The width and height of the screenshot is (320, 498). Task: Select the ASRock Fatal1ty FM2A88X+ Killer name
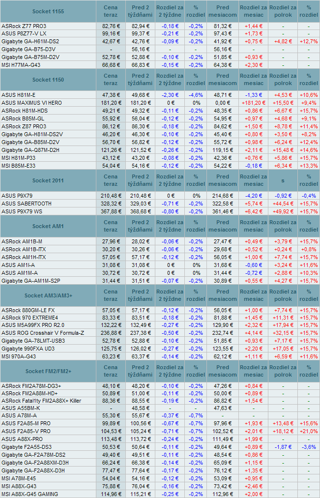coord(41,401)
